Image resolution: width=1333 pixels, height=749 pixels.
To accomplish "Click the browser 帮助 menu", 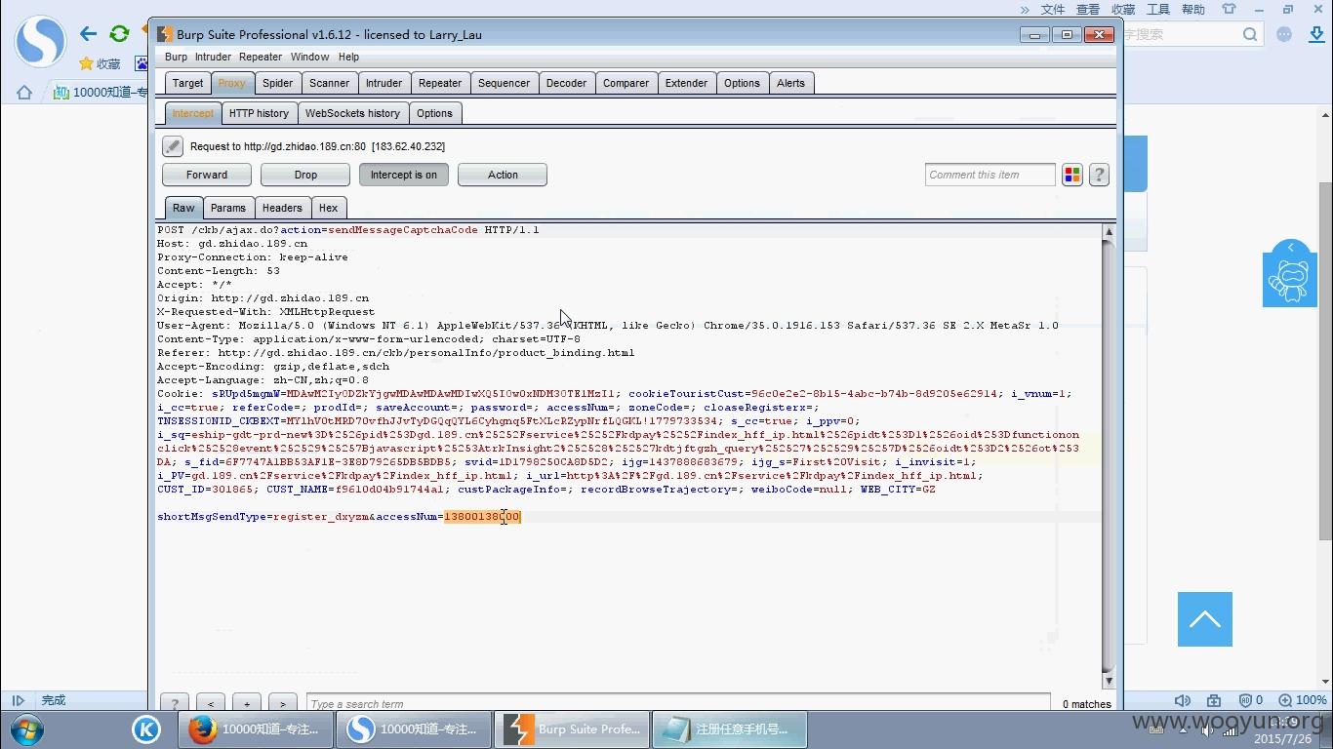I will pyautogui.click(x=1193, y=9).
